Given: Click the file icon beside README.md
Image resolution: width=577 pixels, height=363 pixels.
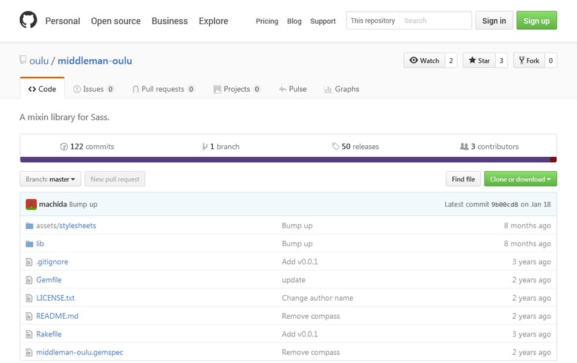Looking at the screenshot, I should [28, 316].
